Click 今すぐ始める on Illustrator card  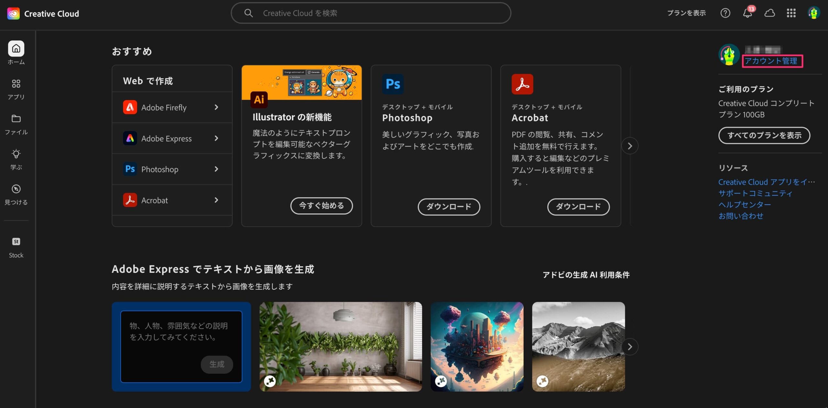(x=321, y=206)
